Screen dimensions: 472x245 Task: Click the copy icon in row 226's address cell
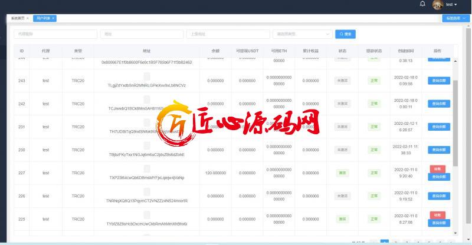[x=146, y=191]
